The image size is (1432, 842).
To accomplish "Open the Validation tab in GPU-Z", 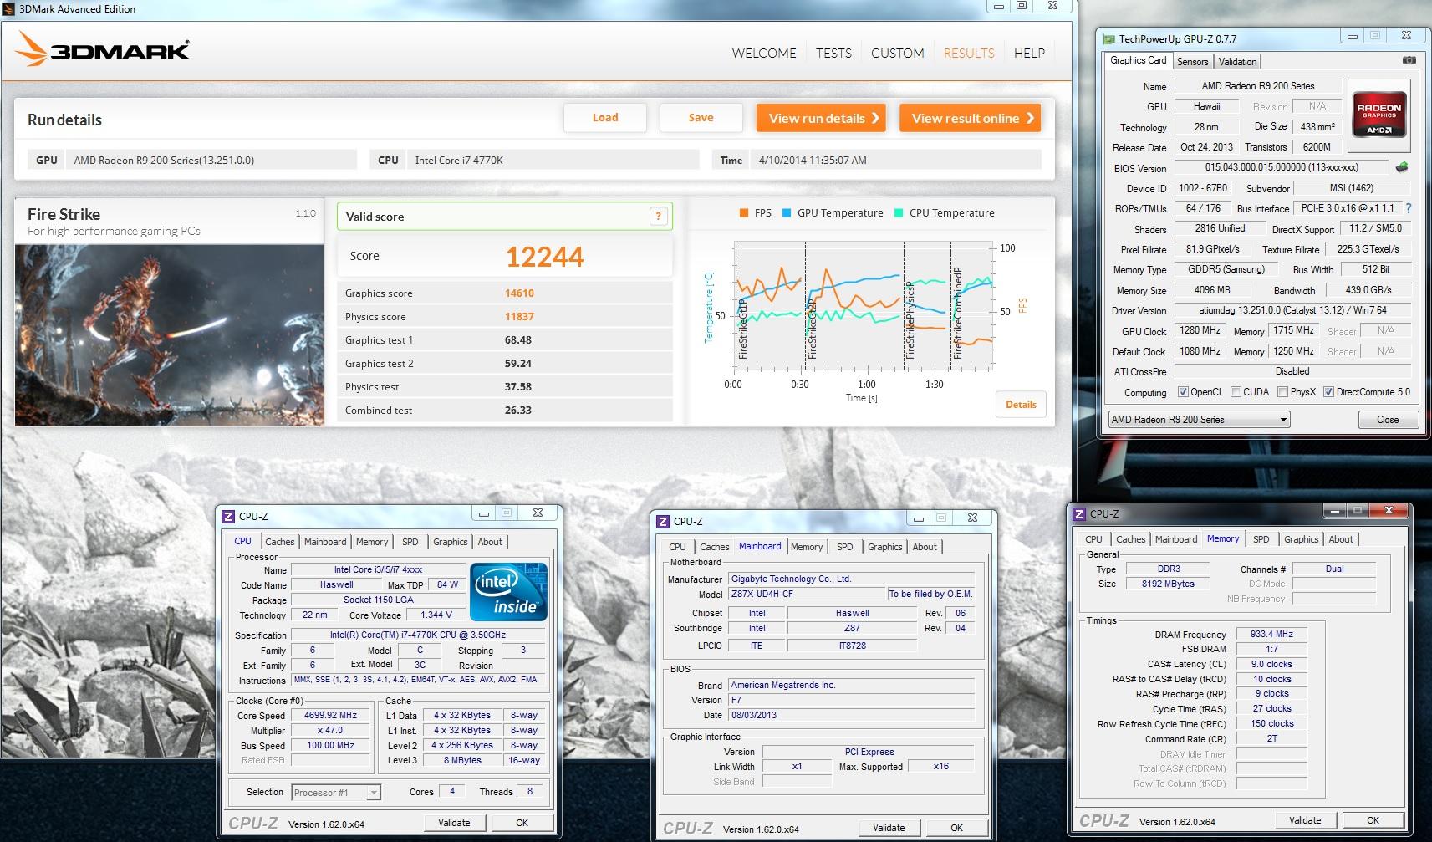I will point(1237,62).
